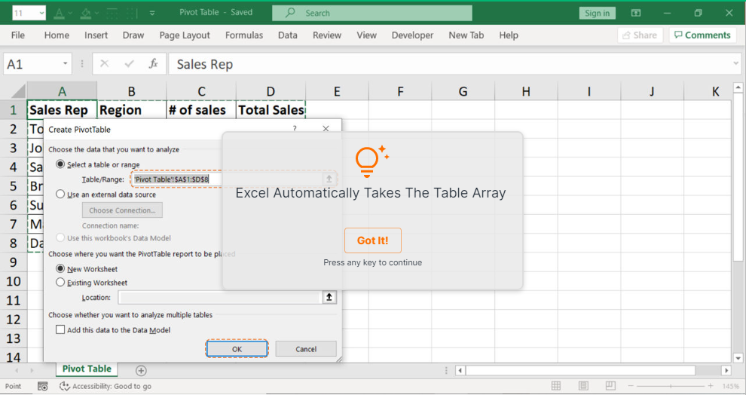The height and width of the screenshot is (395, 746).
Task: Open the Developer ribbon tab
Action: click(x=412, y=35)
